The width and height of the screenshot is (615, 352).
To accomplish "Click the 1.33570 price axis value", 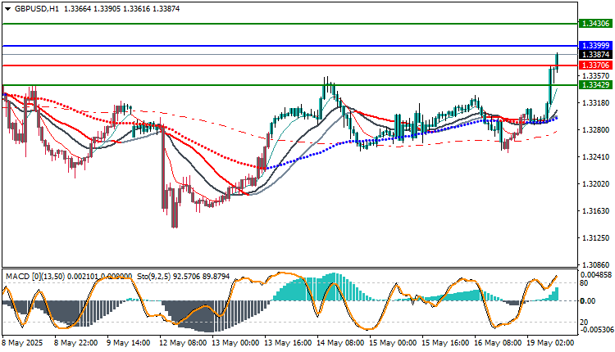I will 596,75.
